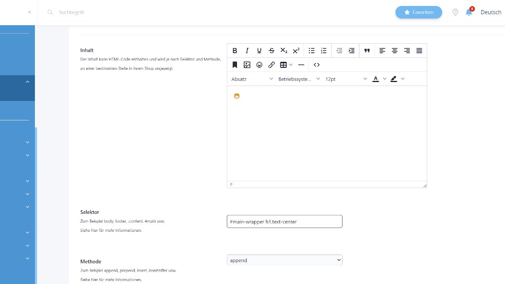The height and width of the screenshot is (284, 505).
Task: Open source code view
Action: pyautogui.click(x=317, y=65)
